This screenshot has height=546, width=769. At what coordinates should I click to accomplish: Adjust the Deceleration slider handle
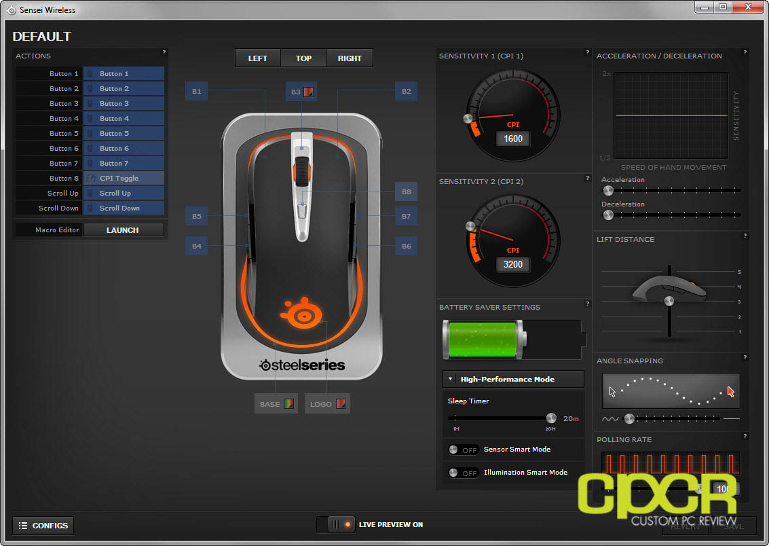click(x=608, y=215)
